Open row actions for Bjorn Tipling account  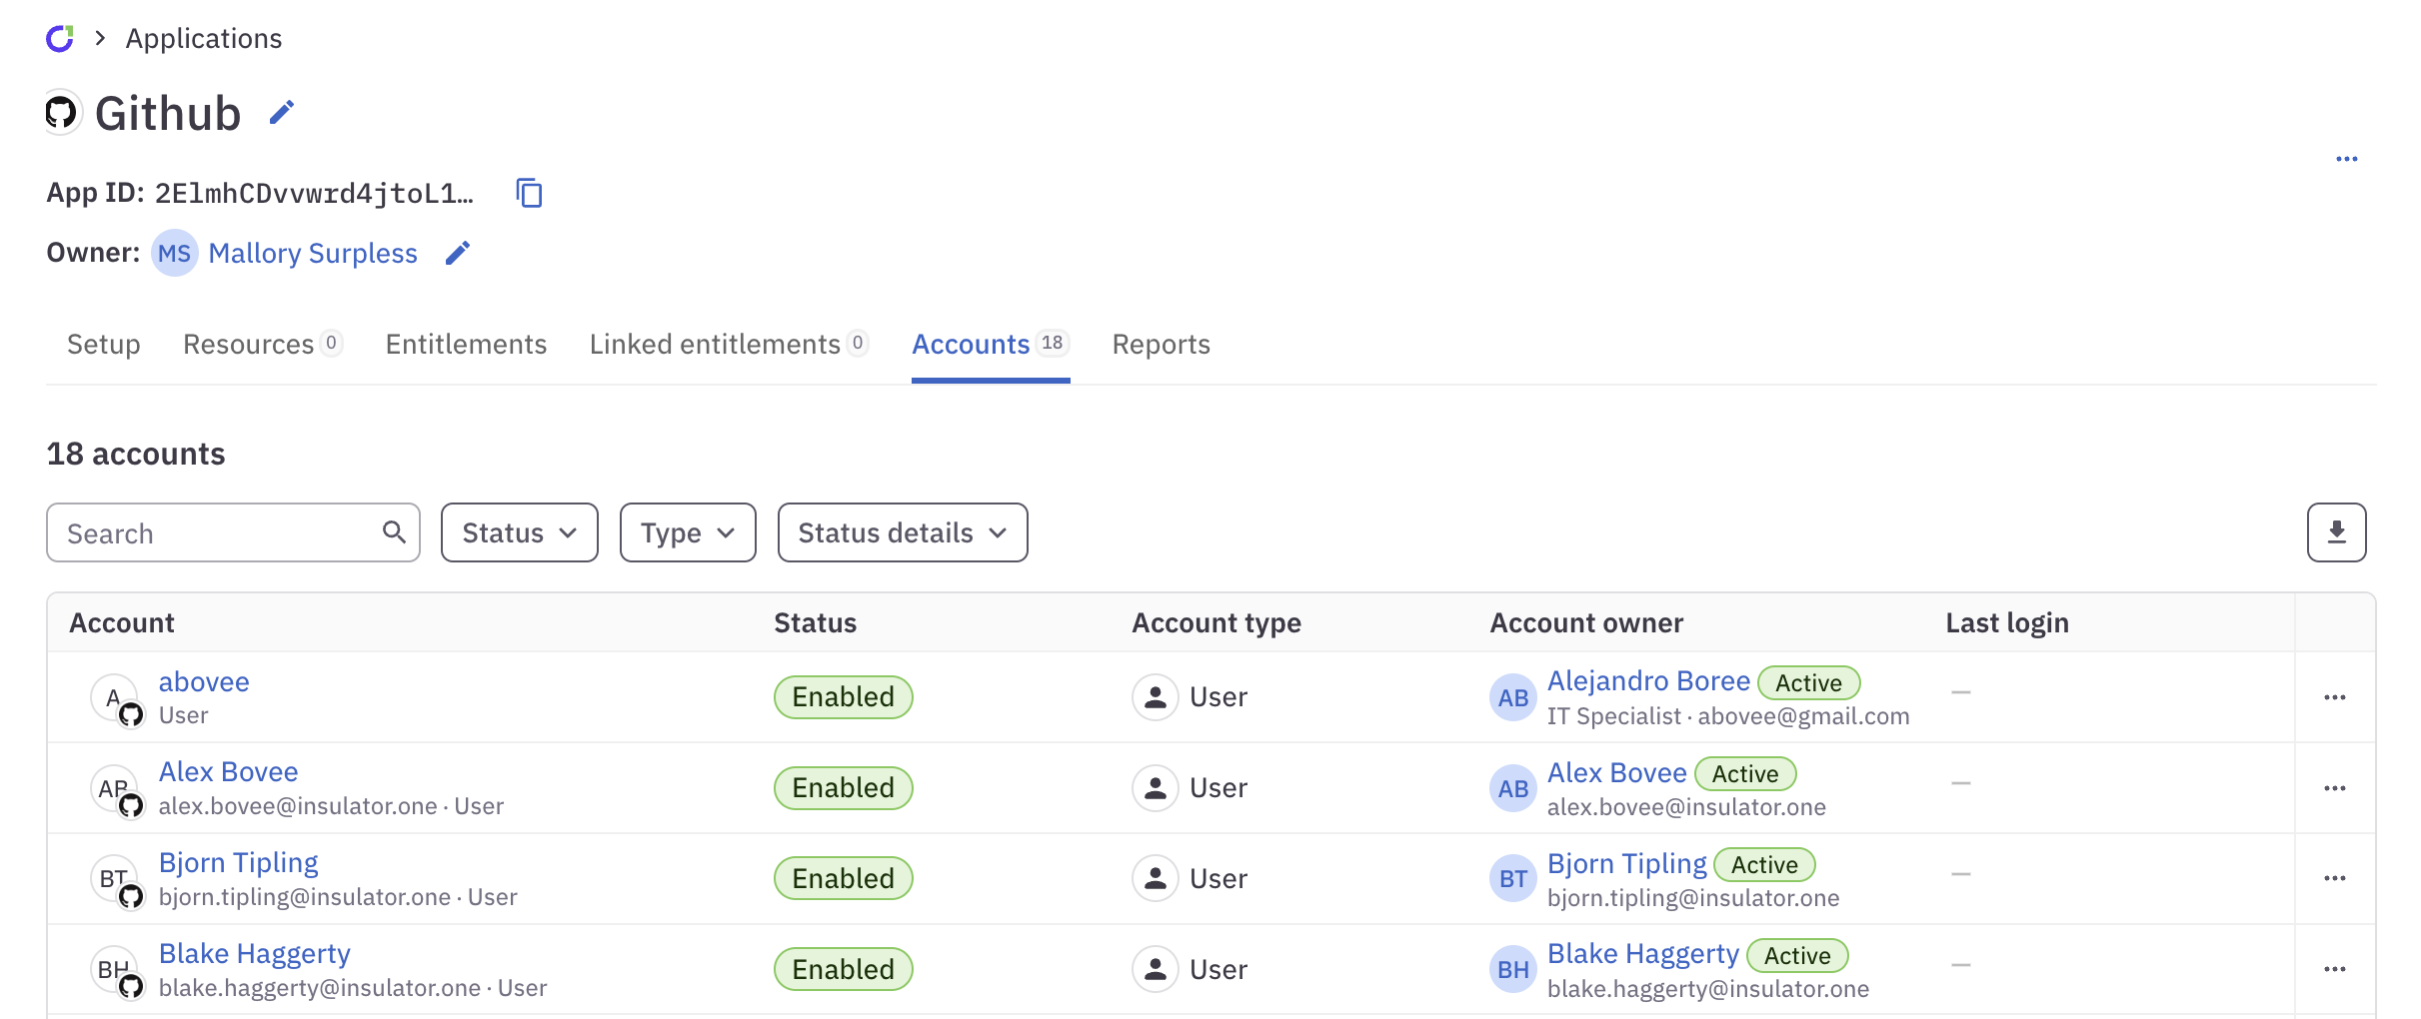tap(2334, 878)
